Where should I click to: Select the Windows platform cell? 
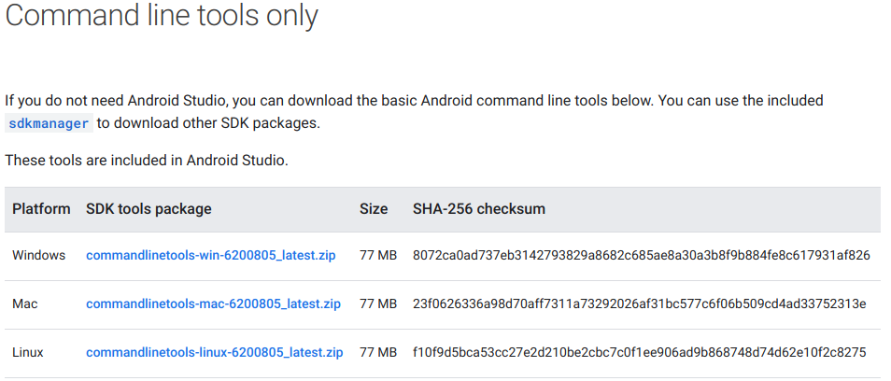point(39,255)
